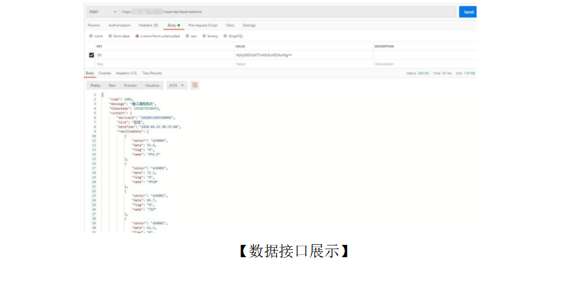Click the "dateTime" response line
This screenshot has height=282, width=583.
click(x=149, y=127)
